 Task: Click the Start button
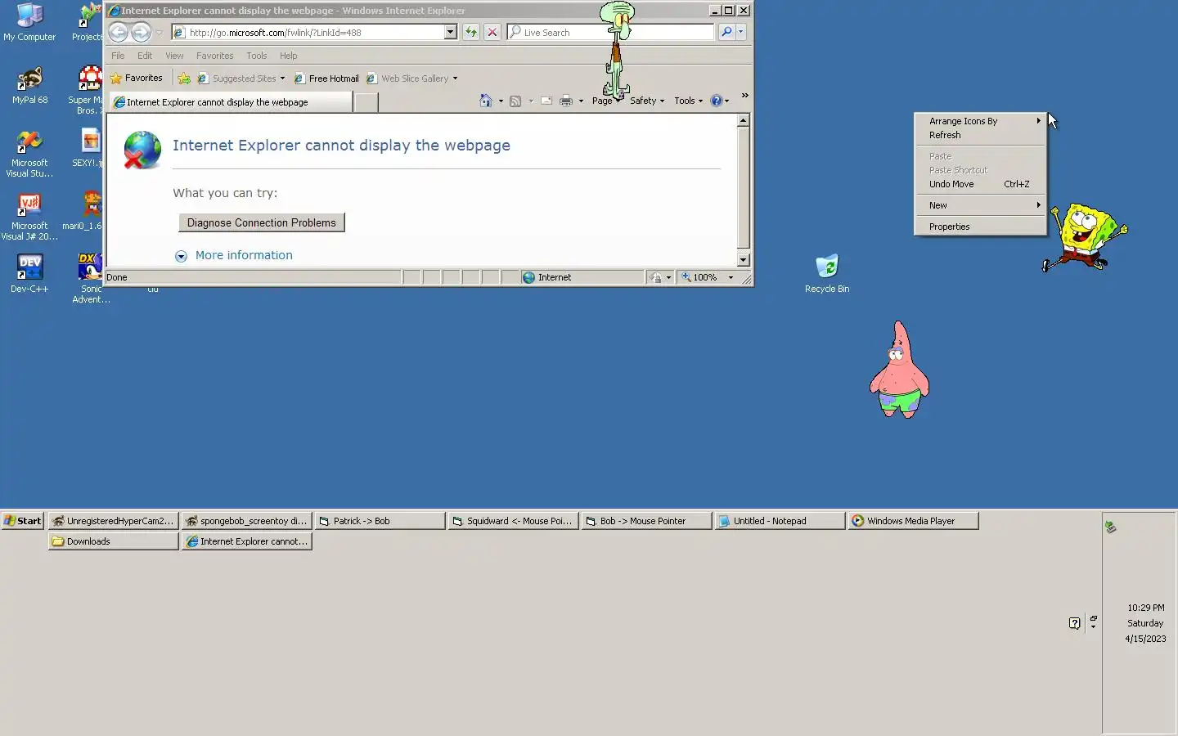[x=22, y=521]
